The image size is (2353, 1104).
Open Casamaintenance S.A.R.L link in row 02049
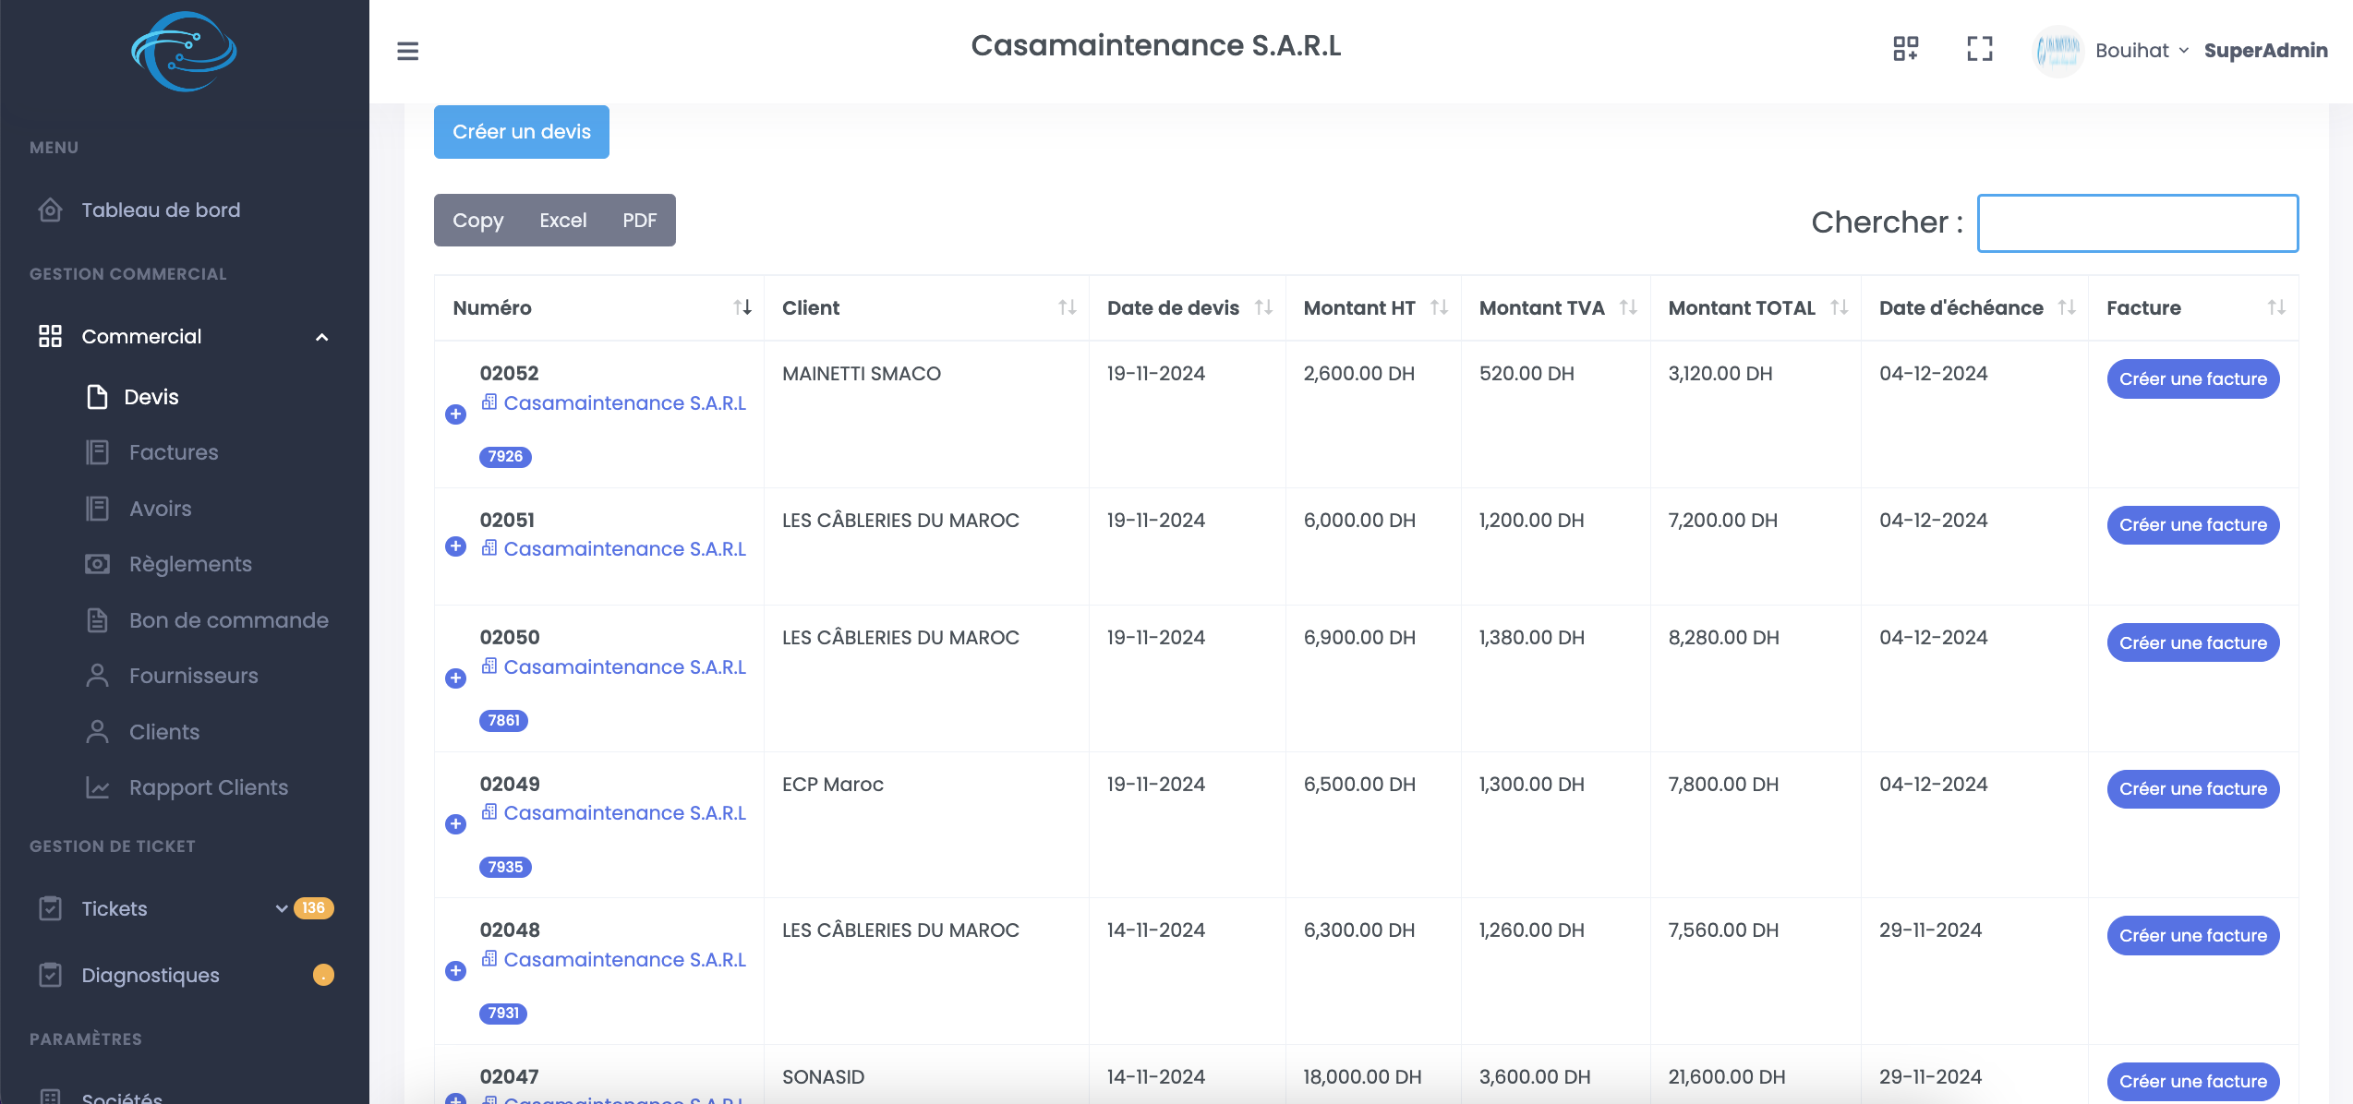(624, 813)
